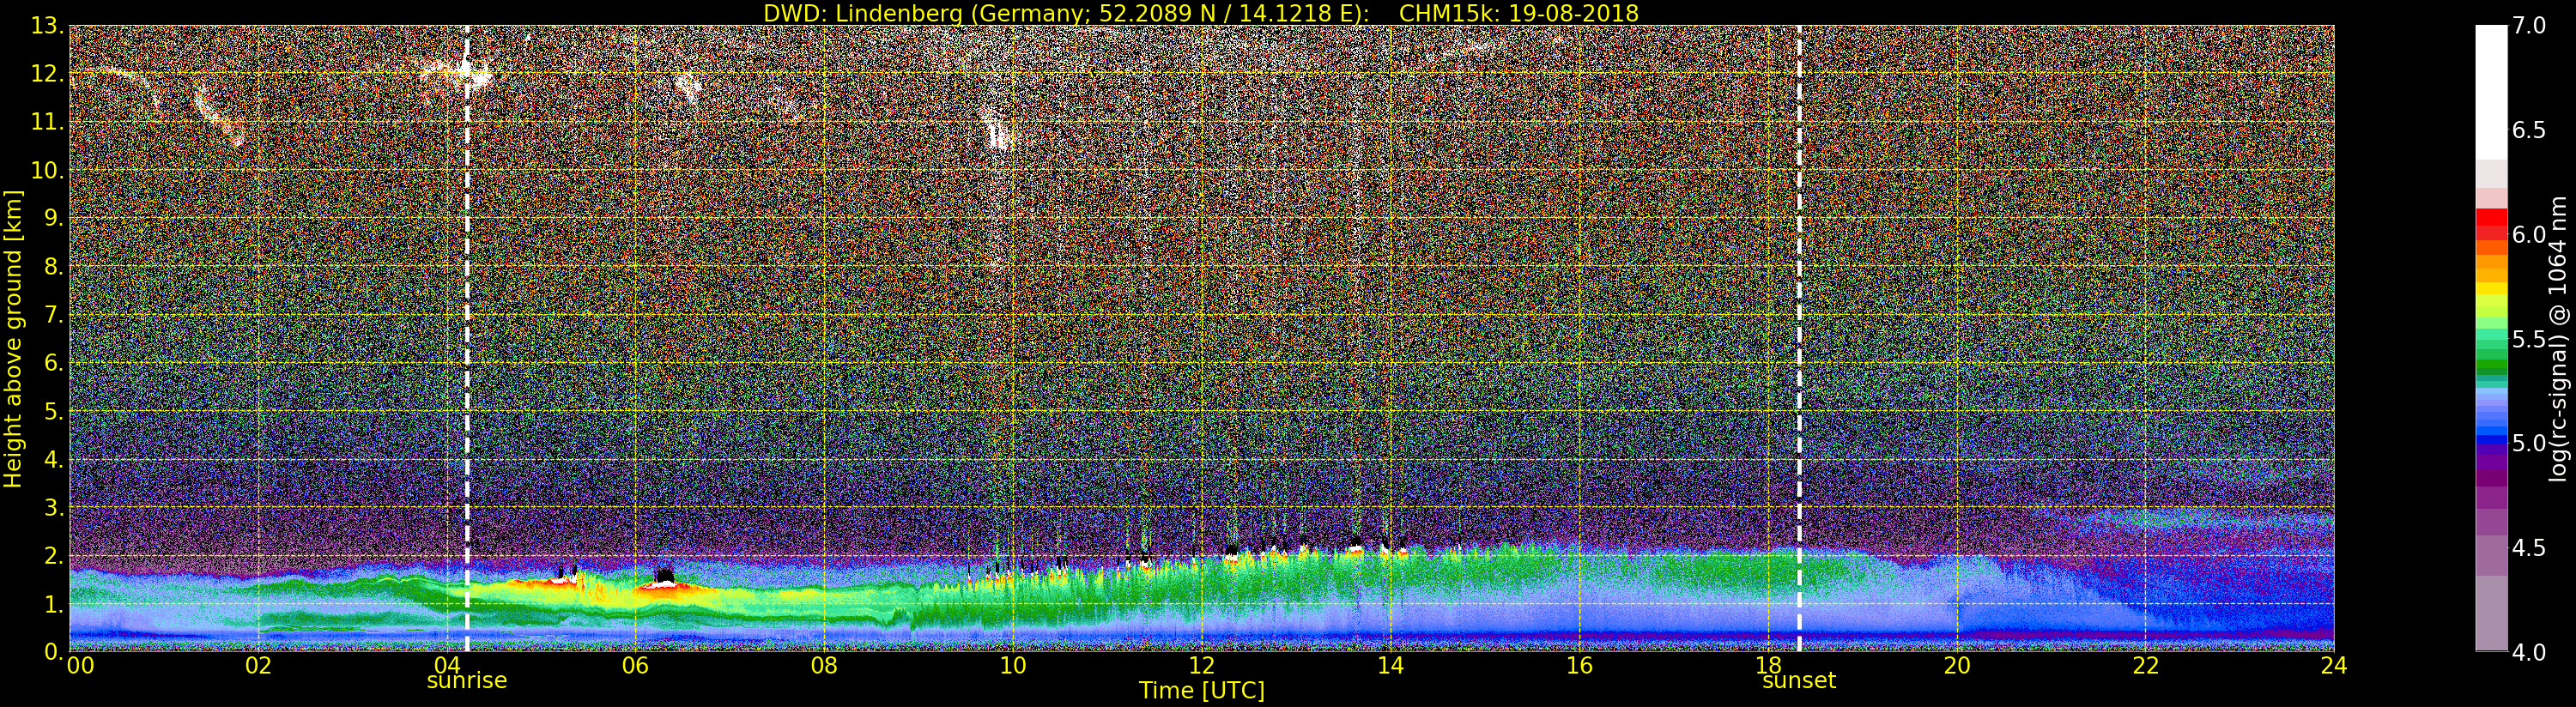Click the '12.' height axis tick label
2576x707 pixels.
[x=47, y=74]
